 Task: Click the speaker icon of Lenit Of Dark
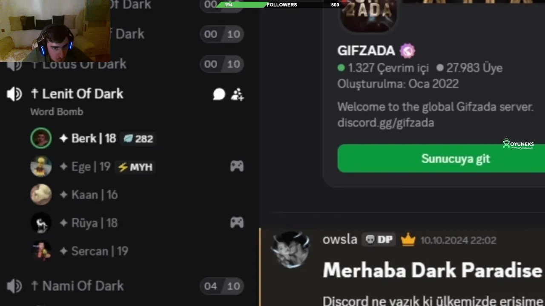click(x=14, y=94)
